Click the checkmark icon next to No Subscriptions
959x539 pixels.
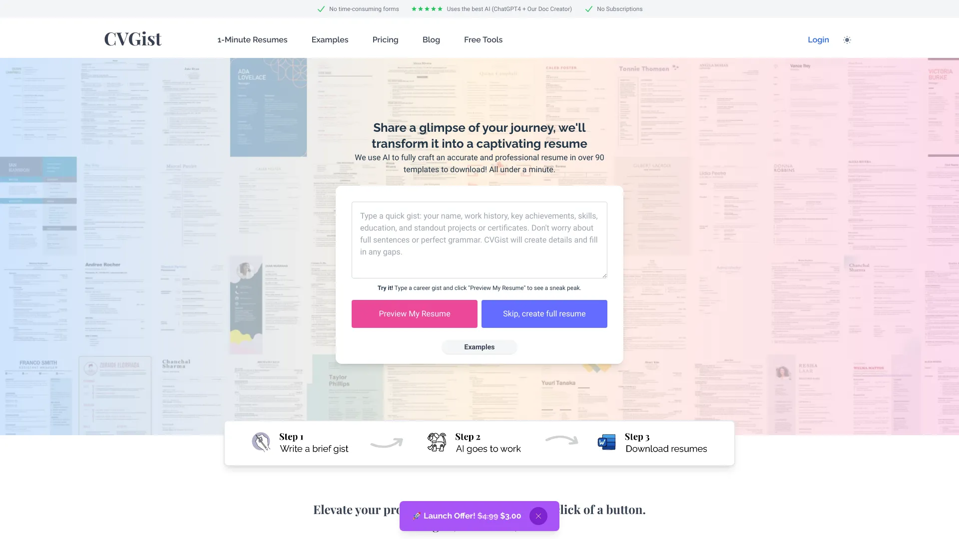(588, 8)
